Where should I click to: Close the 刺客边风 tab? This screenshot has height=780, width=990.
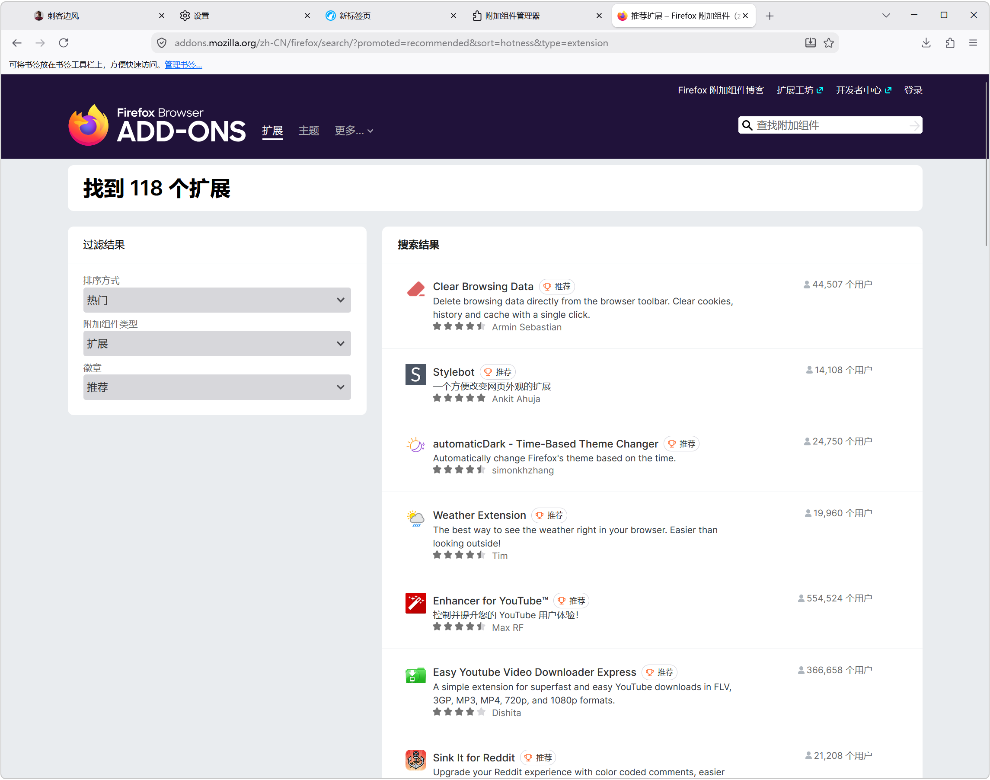pyautogui.click(x=162, y=16)
